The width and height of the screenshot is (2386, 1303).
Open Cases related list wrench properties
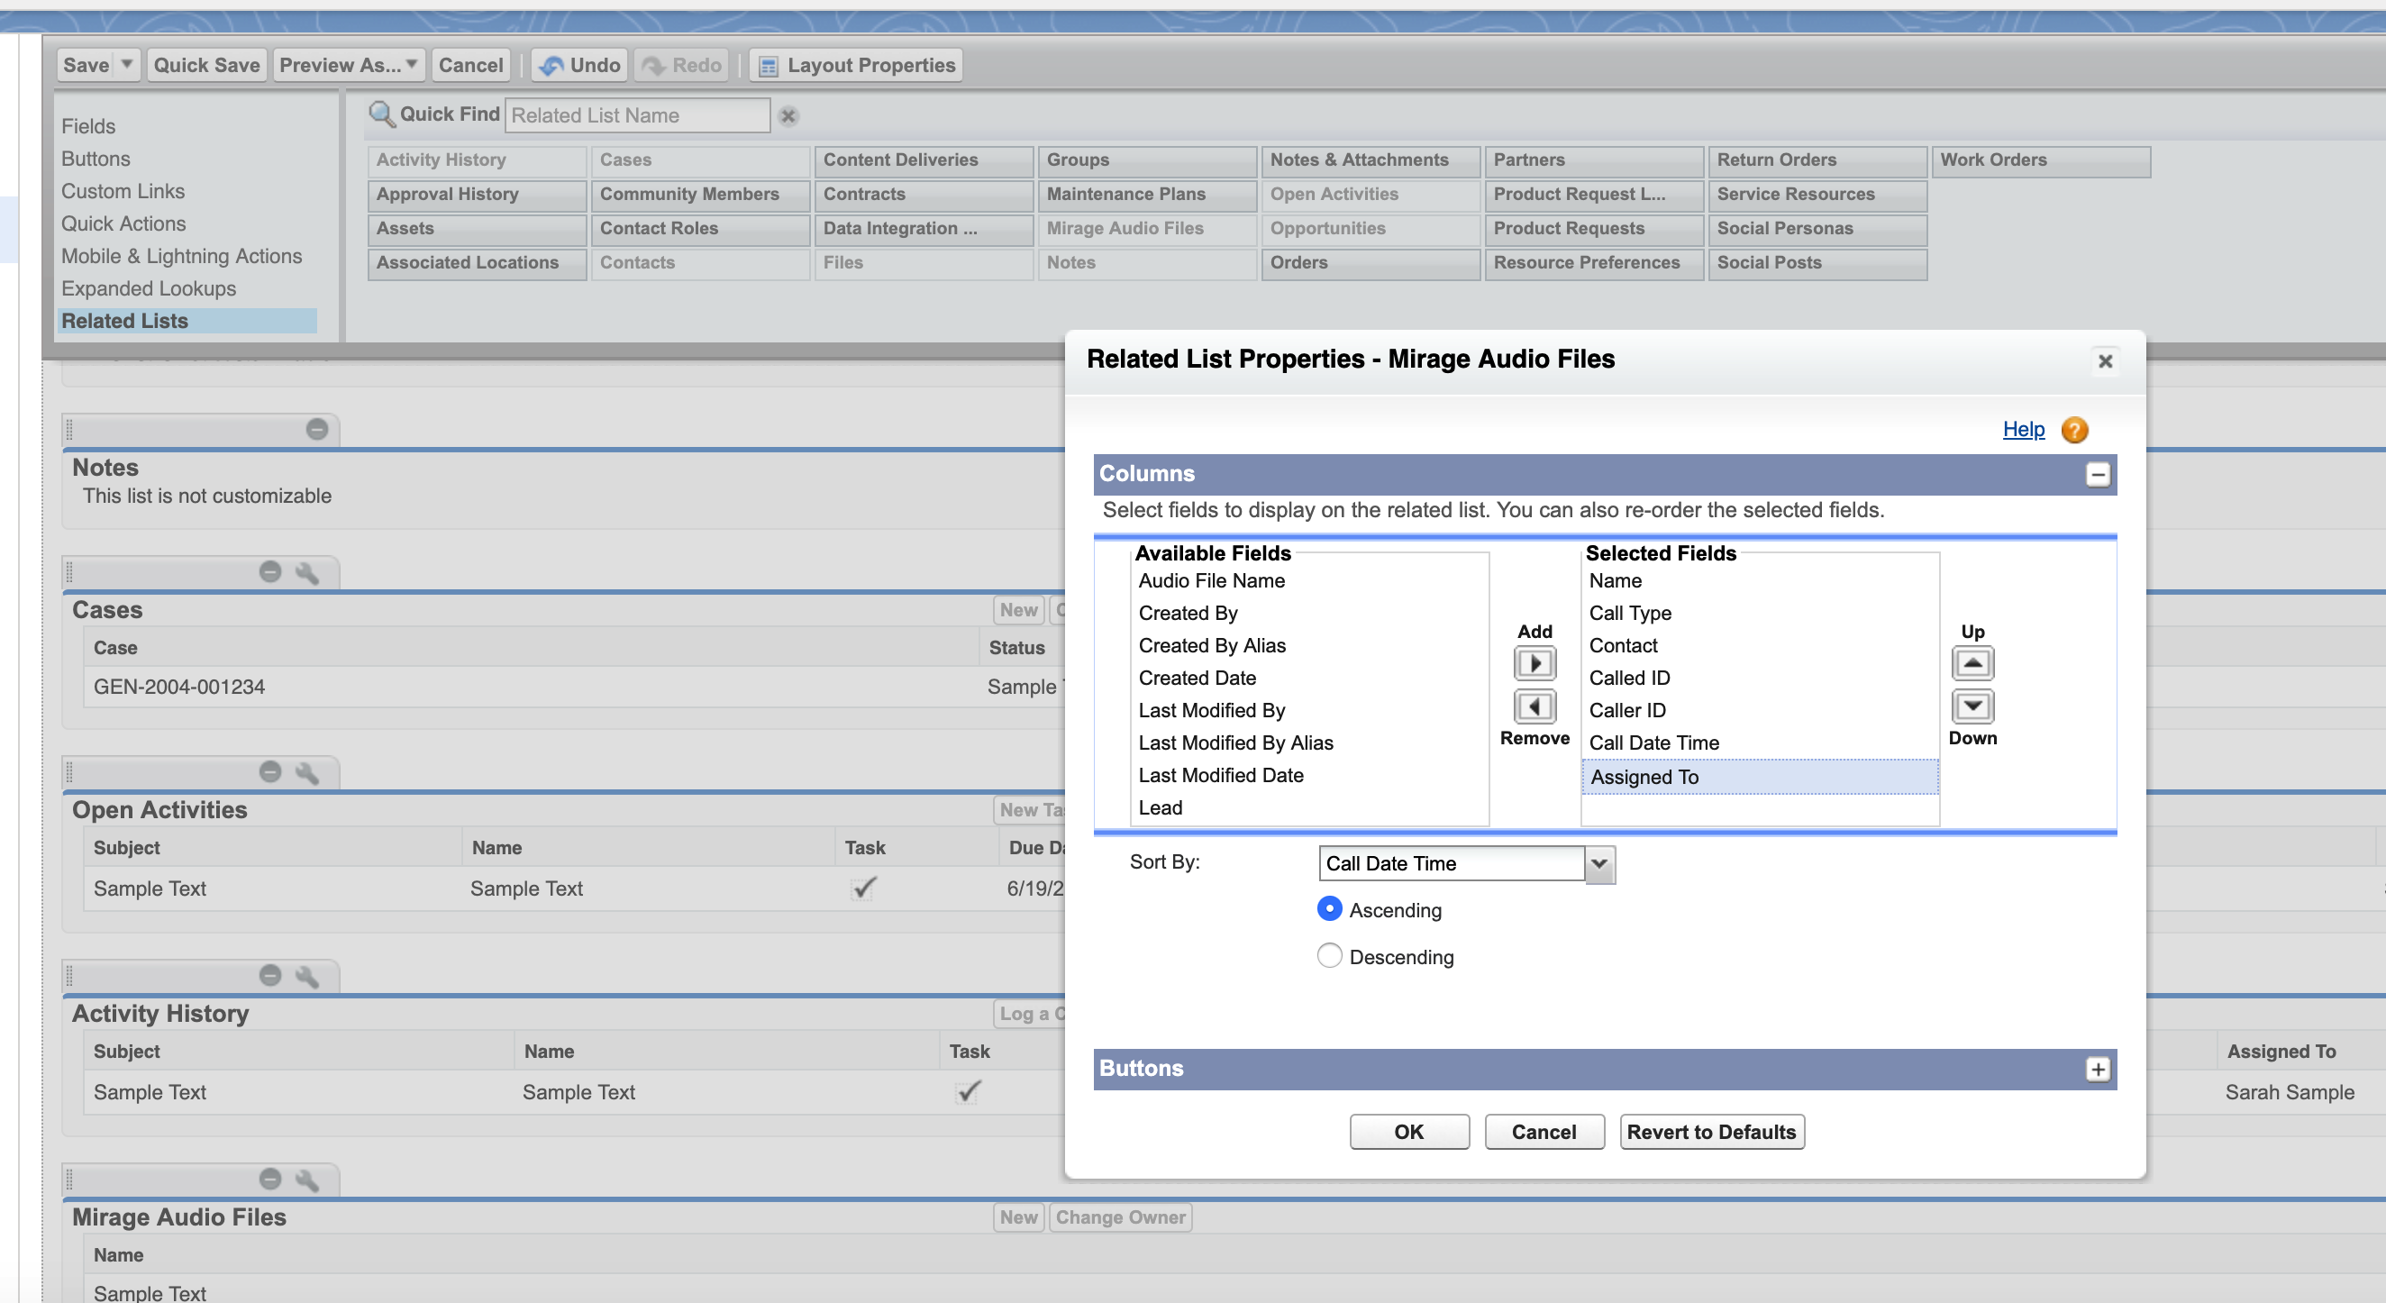(x=306, y=572)
